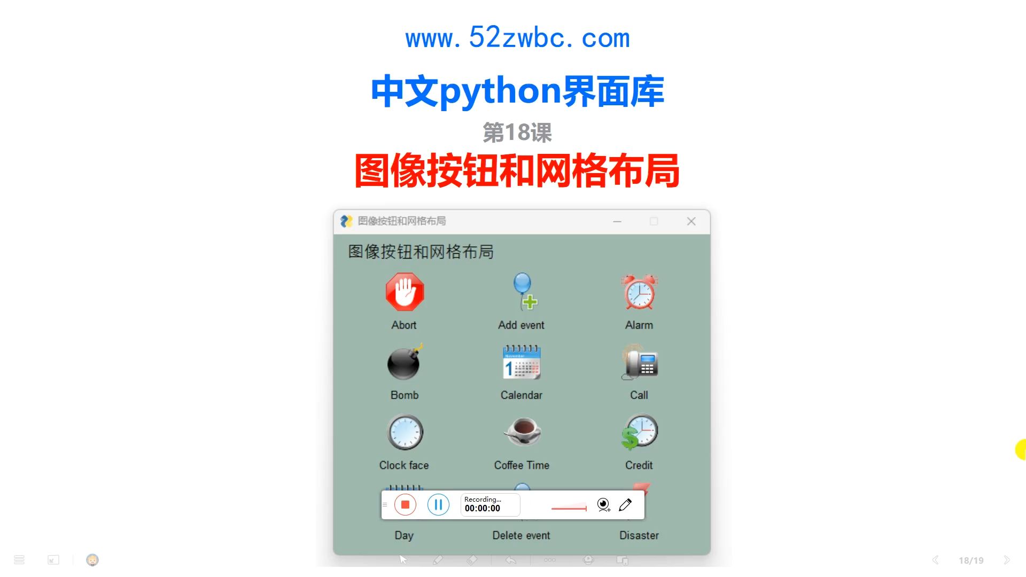Click the Clock face icon
Viewport: 1026px width, 577px height.
pos(403,433)
